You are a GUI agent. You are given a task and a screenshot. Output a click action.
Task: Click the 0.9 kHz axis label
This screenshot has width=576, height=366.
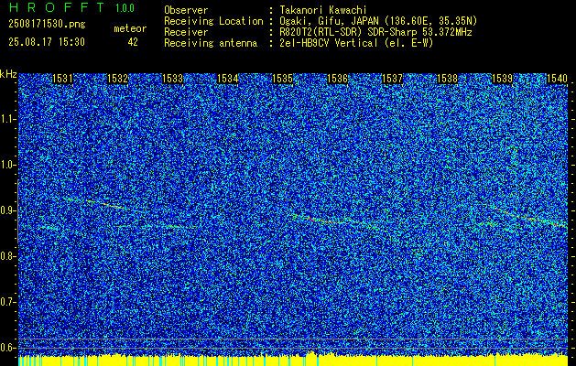(7, 210)
